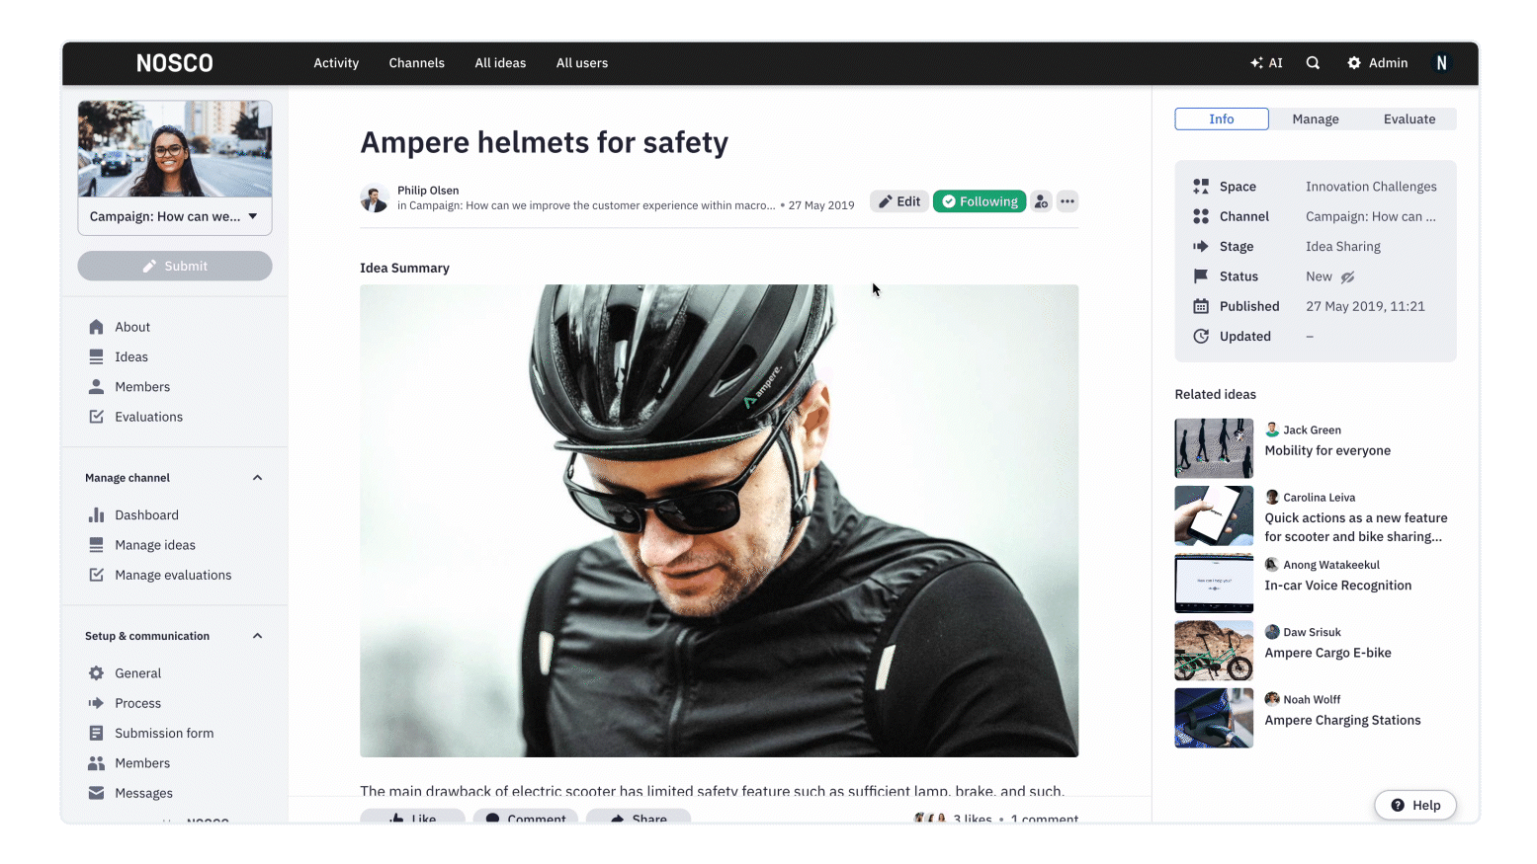Like the idea
This screenshot has height=864, width=1537.
pos(413,817)
